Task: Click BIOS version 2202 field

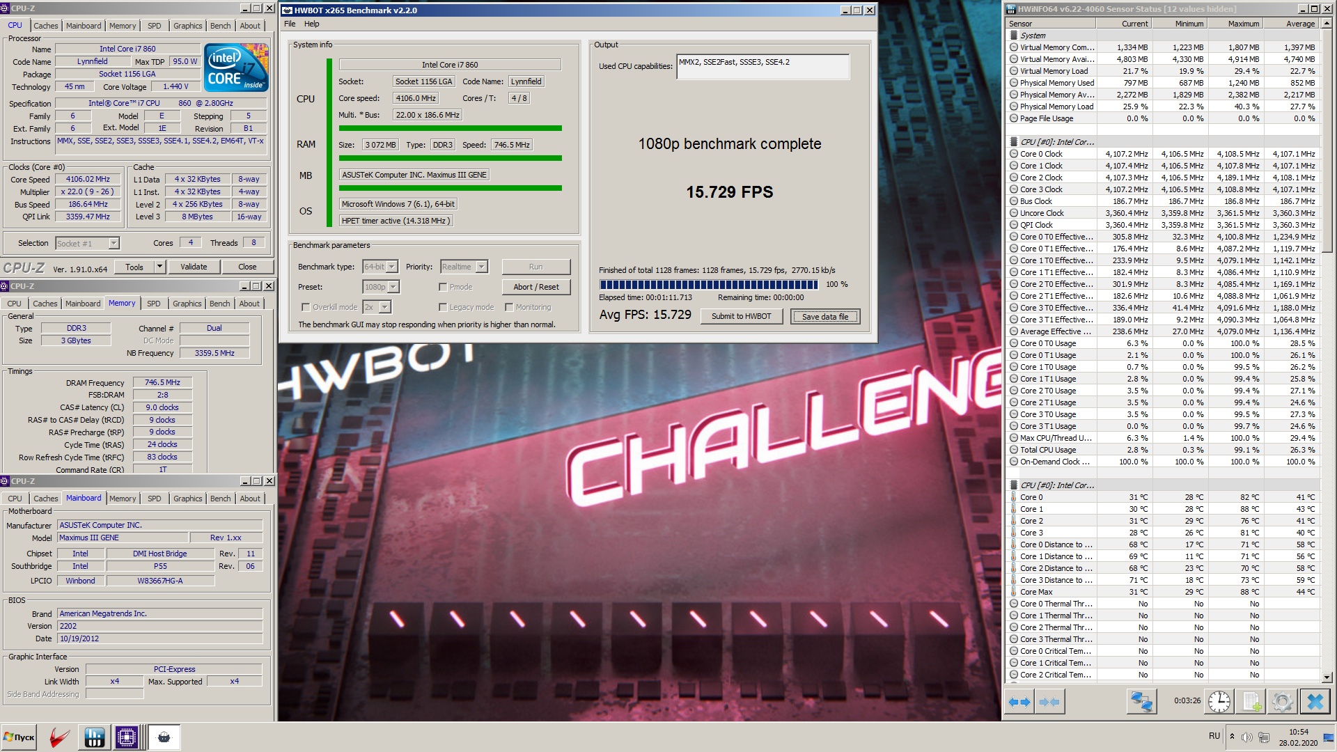Action: pyautogui.click(x=159, y=626)
